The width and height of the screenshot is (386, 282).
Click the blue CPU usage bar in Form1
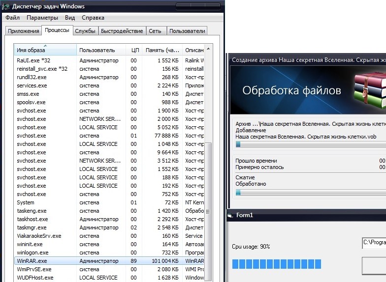277,264
